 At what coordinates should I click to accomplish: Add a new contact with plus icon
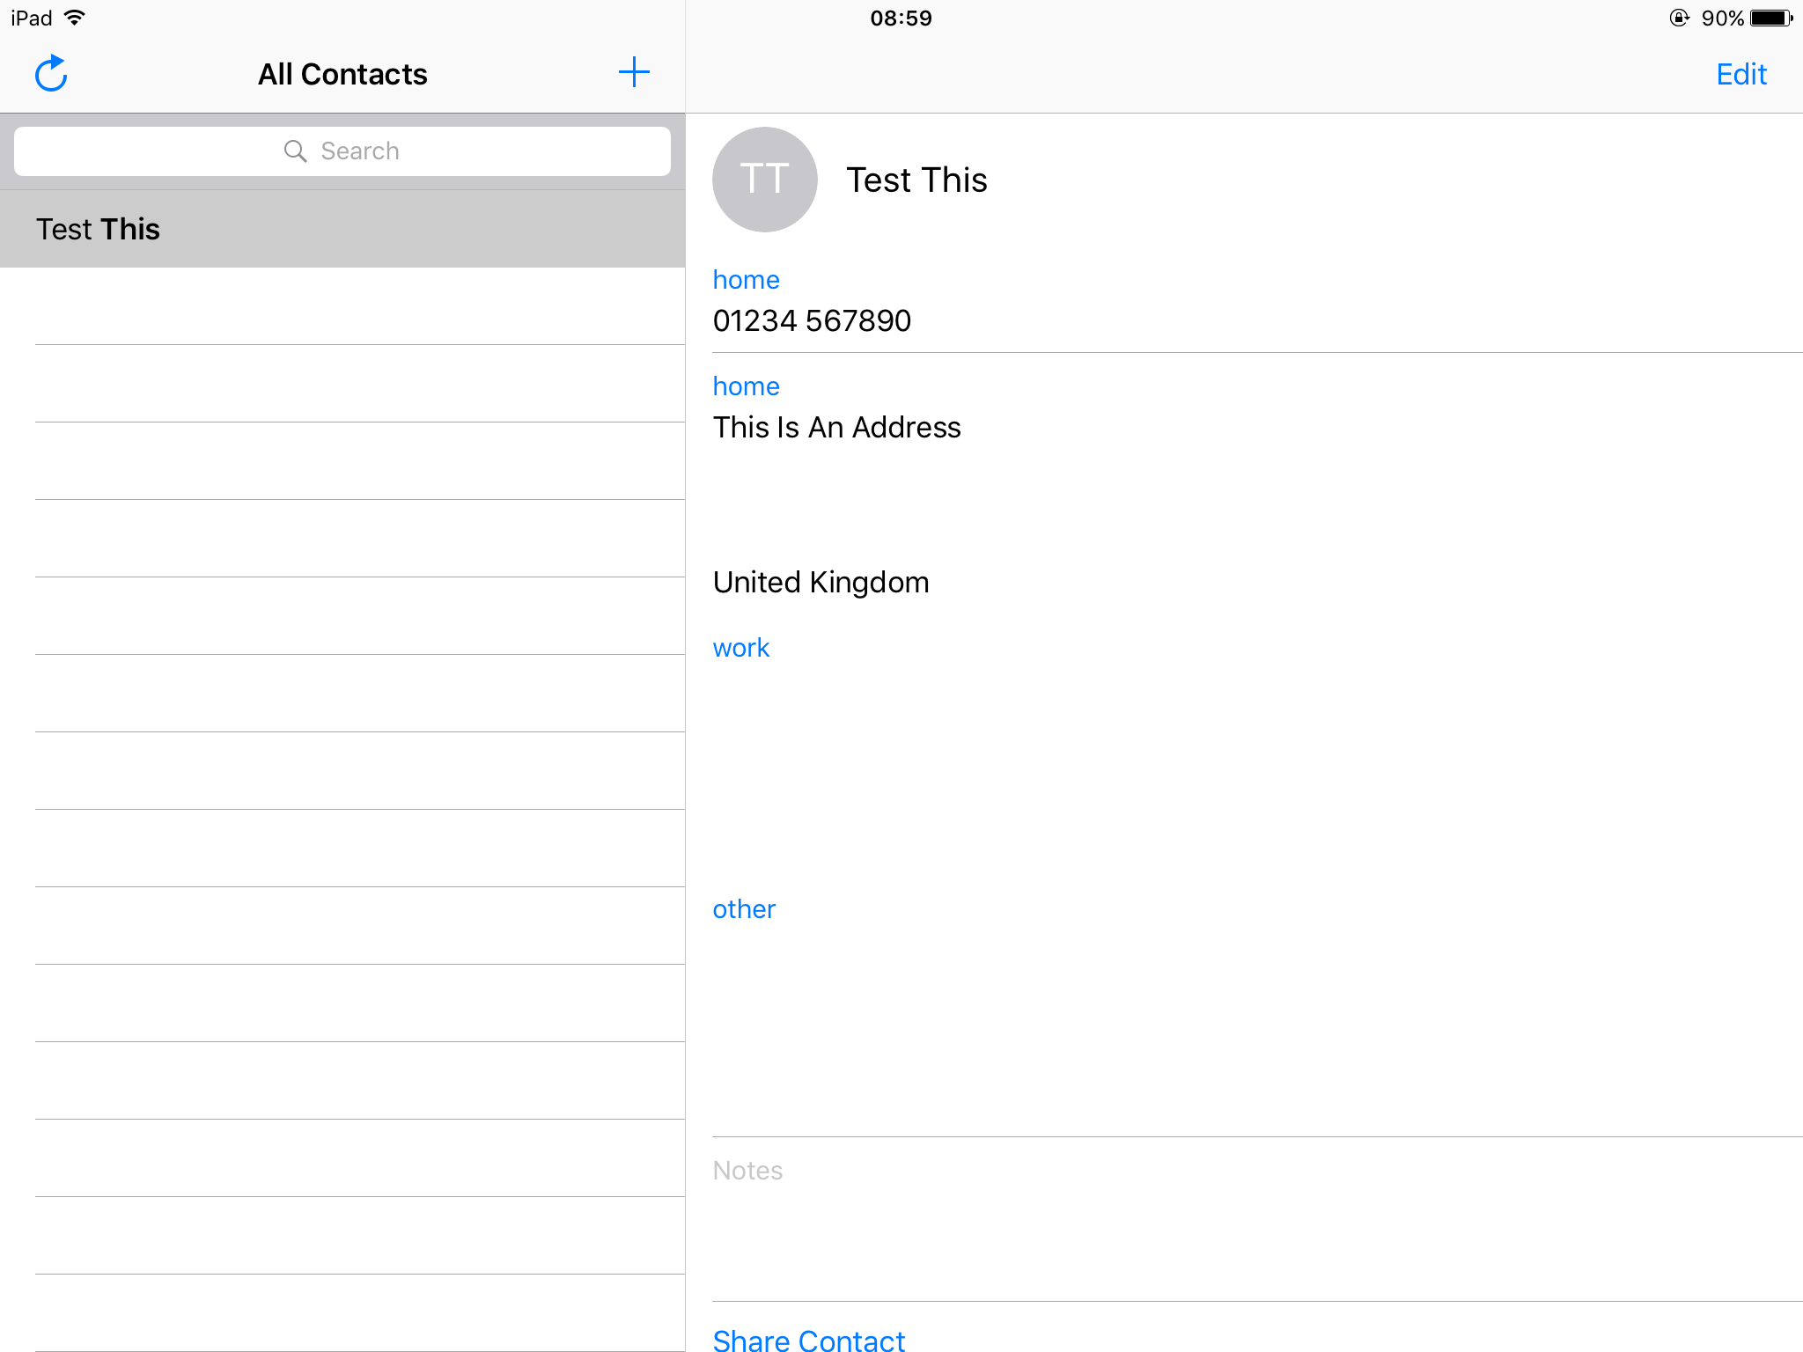coord(634,73)
